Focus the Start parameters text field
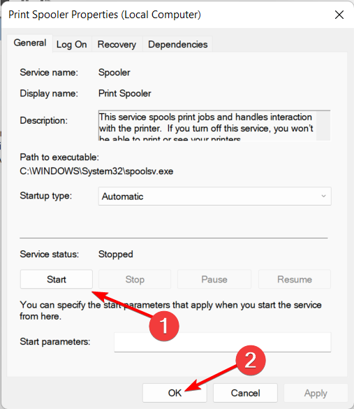 (x=223, y=342)
